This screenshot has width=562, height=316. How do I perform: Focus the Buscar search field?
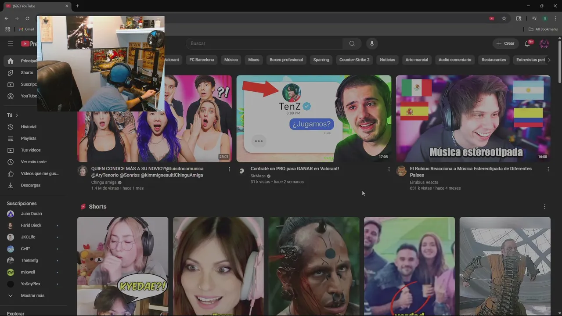tap(264, 43)
